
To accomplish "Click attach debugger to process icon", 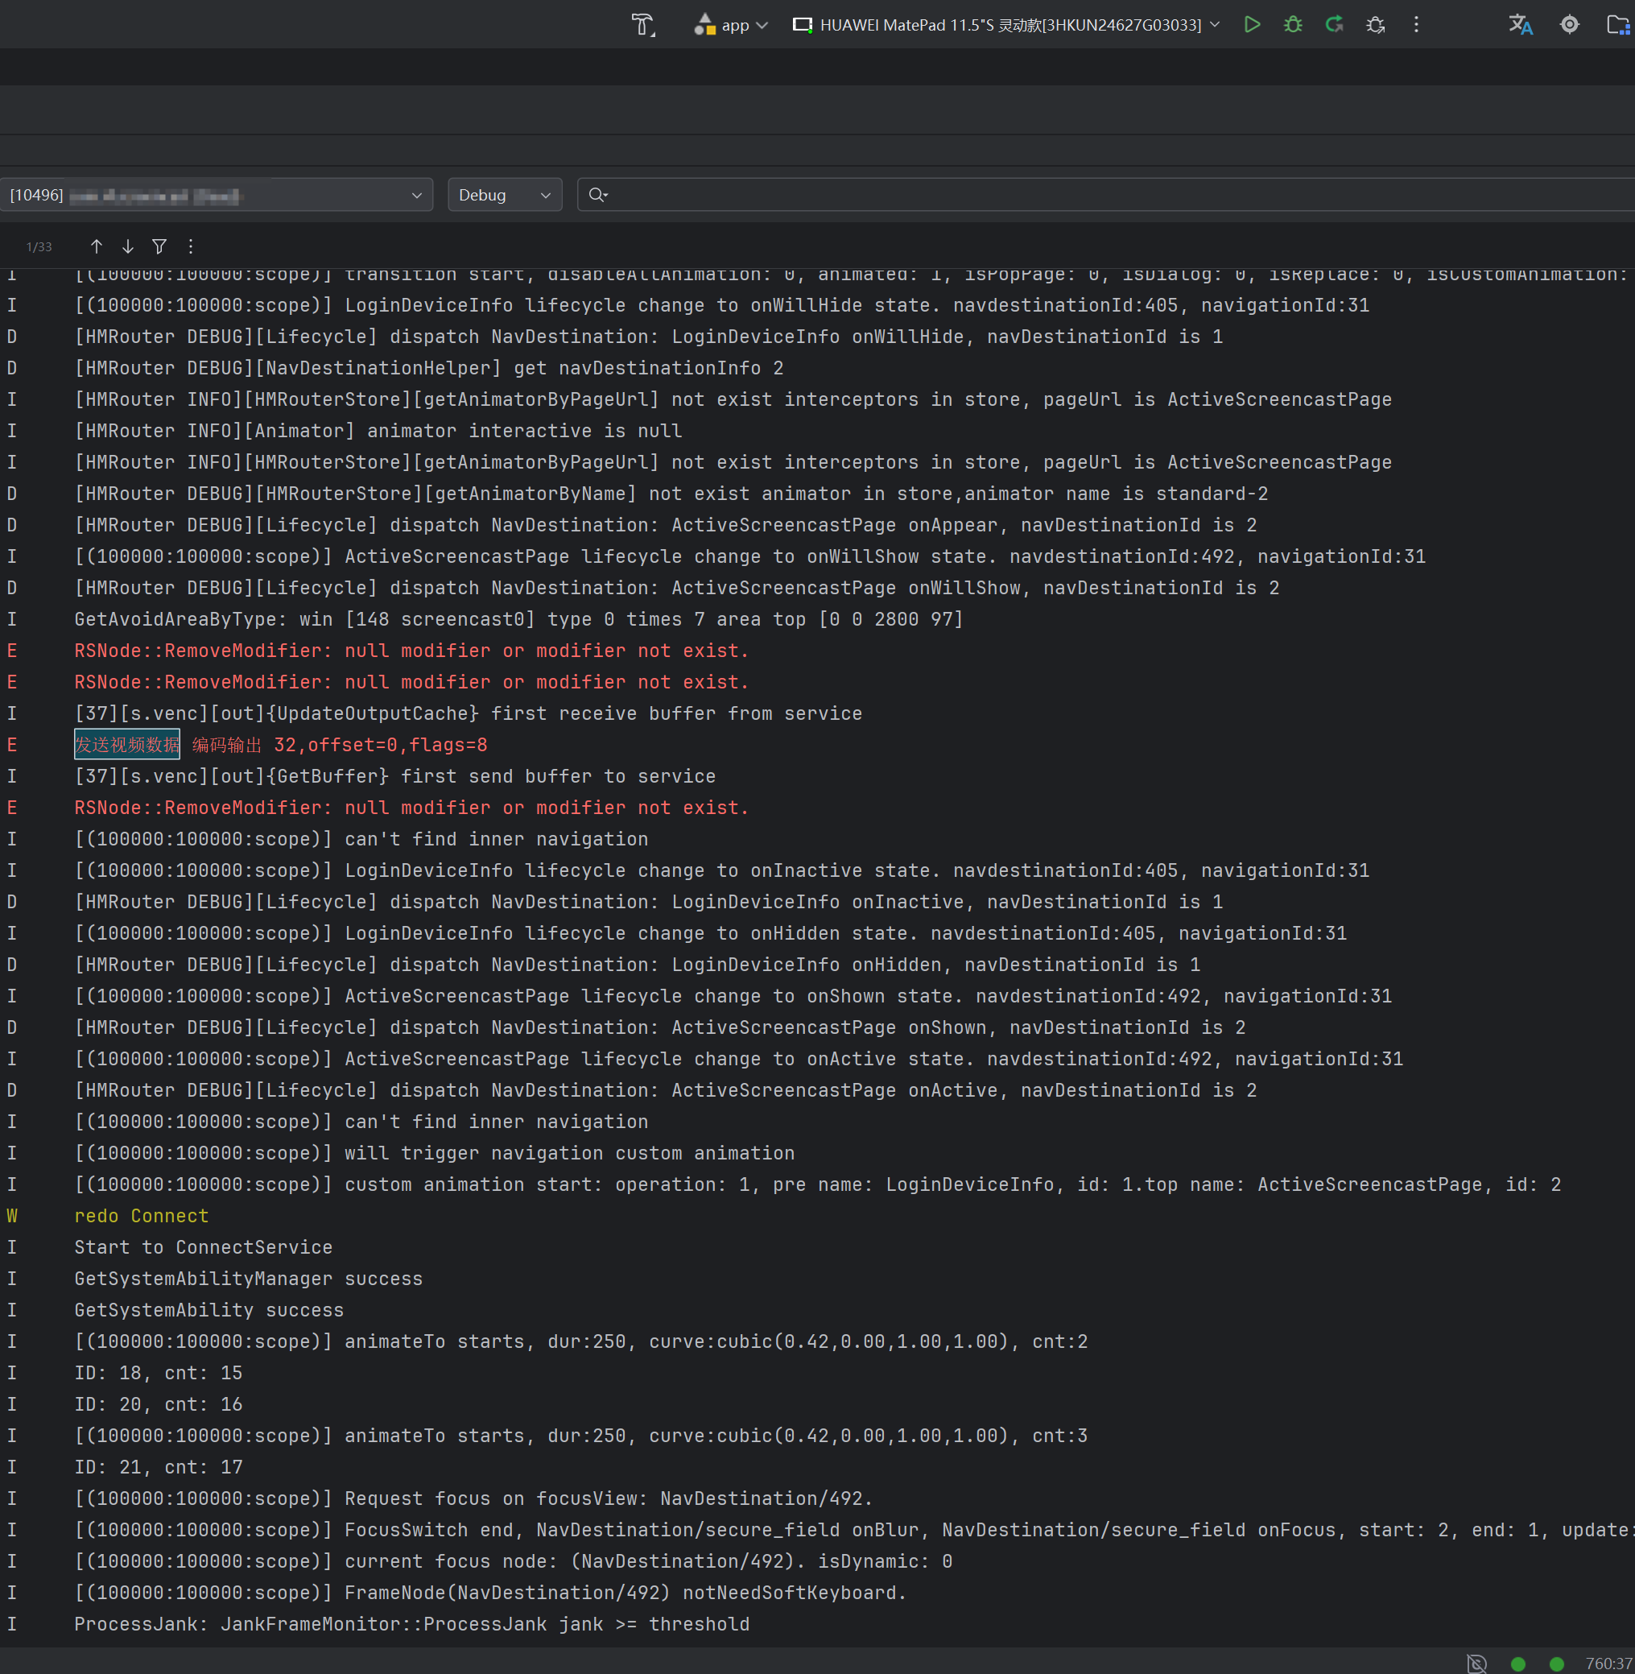I will pyautogui.click(x=1375, y=25).
